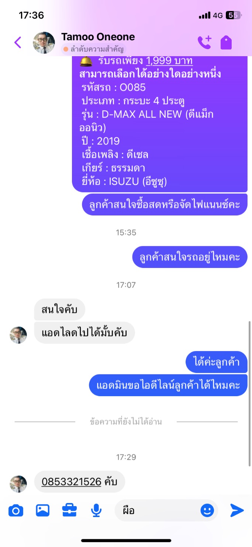Screen dimensions: 252x547
Task: Open Tamoo Oneone profile picture in header
Action: [x=44, y=43]
